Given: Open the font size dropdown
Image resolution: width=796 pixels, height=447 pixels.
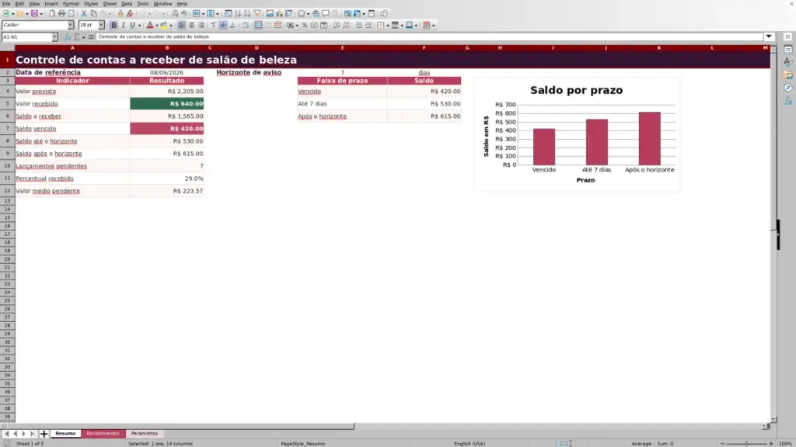Looking at the screenshot, I should (101, 25).
